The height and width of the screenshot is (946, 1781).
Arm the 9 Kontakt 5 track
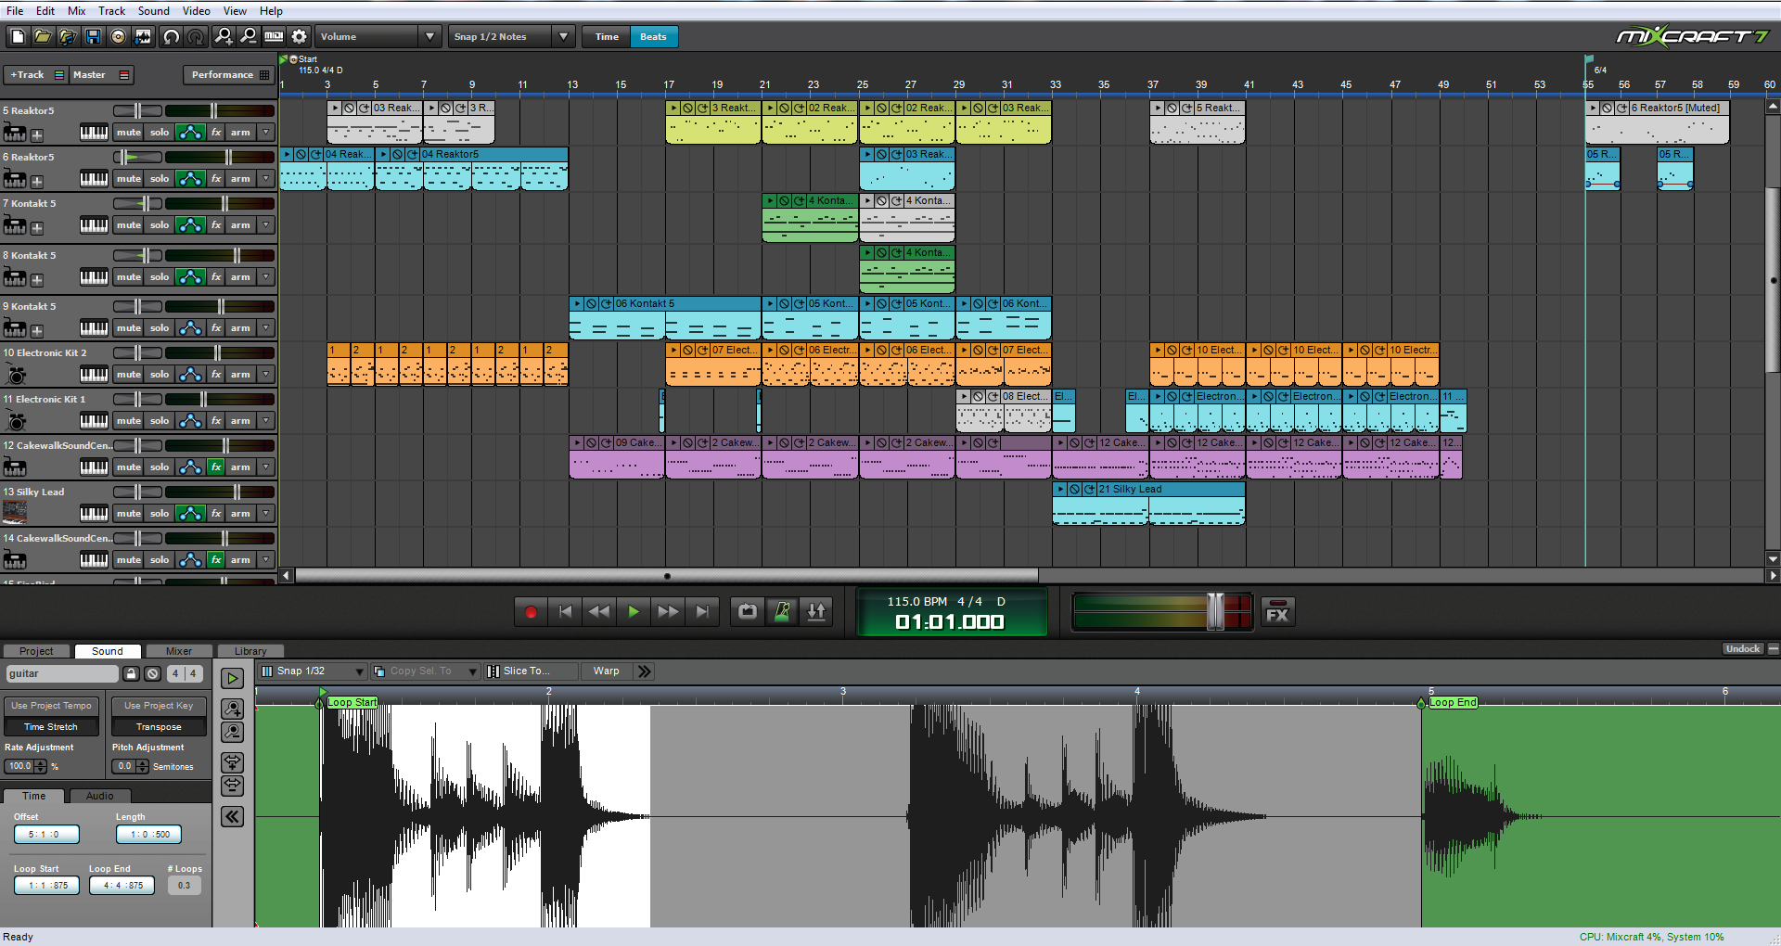point(240,328)
